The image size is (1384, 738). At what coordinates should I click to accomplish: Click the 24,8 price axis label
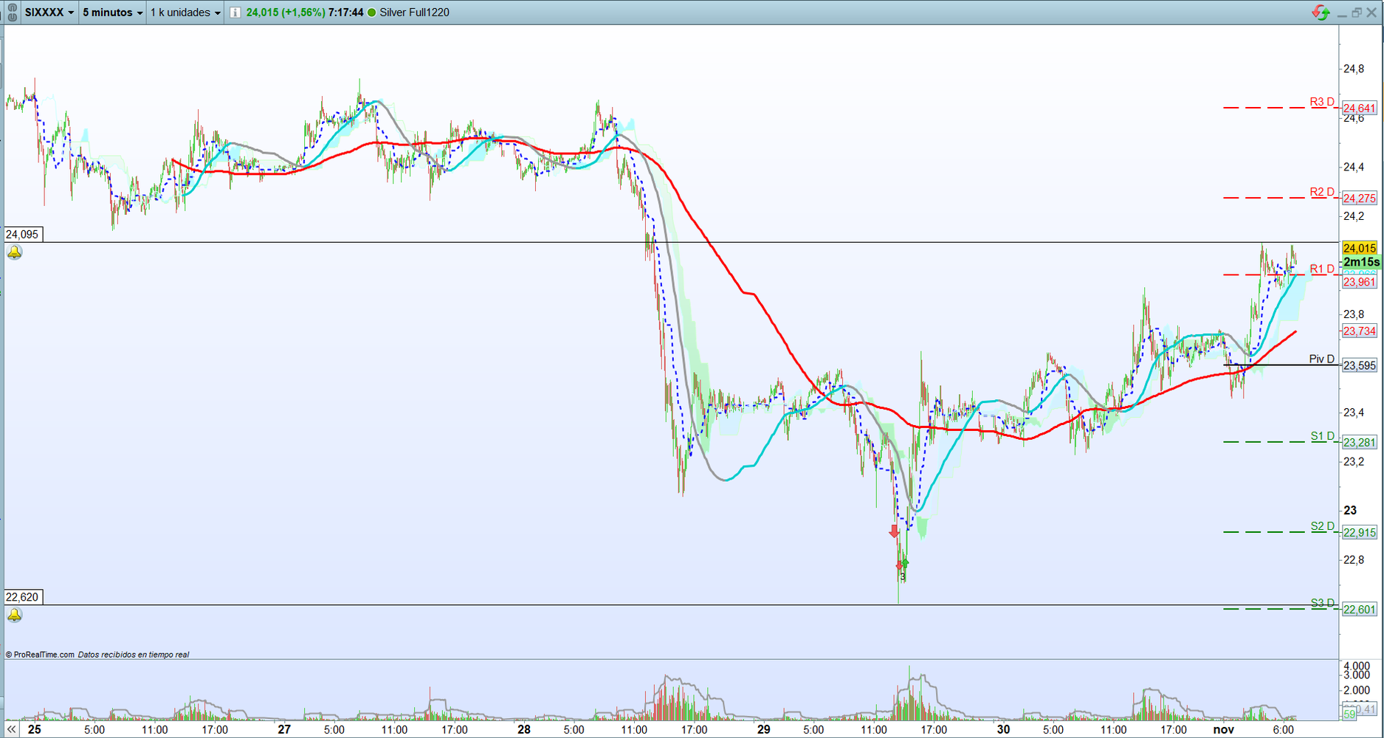pyautogui.click(x=1353, y=69)
